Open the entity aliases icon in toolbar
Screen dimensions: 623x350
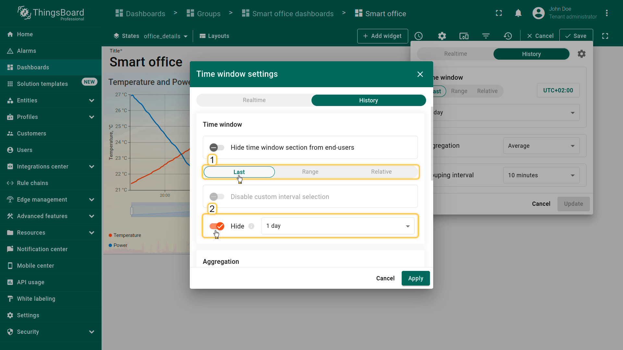click(464, 36)
